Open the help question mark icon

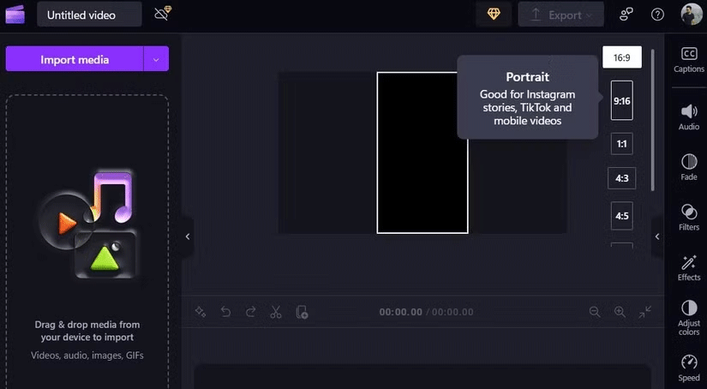pyautogui.click(x=657, y=15)
